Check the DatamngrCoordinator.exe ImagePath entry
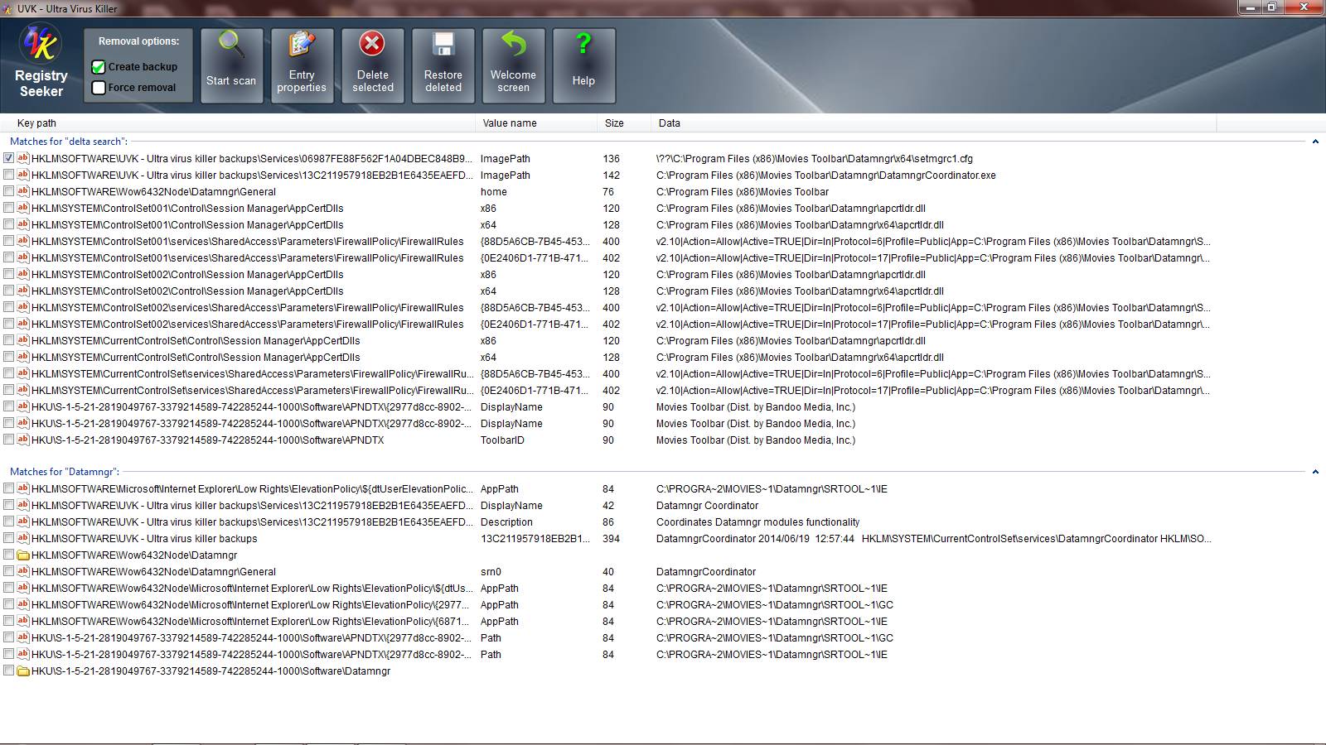Viewport: 1326px width, 745px height. tap(8, 175)
